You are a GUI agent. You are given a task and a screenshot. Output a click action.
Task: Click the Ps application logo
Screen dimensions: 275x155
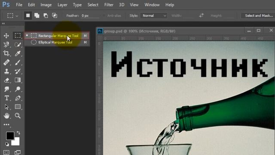click(6, 4)
